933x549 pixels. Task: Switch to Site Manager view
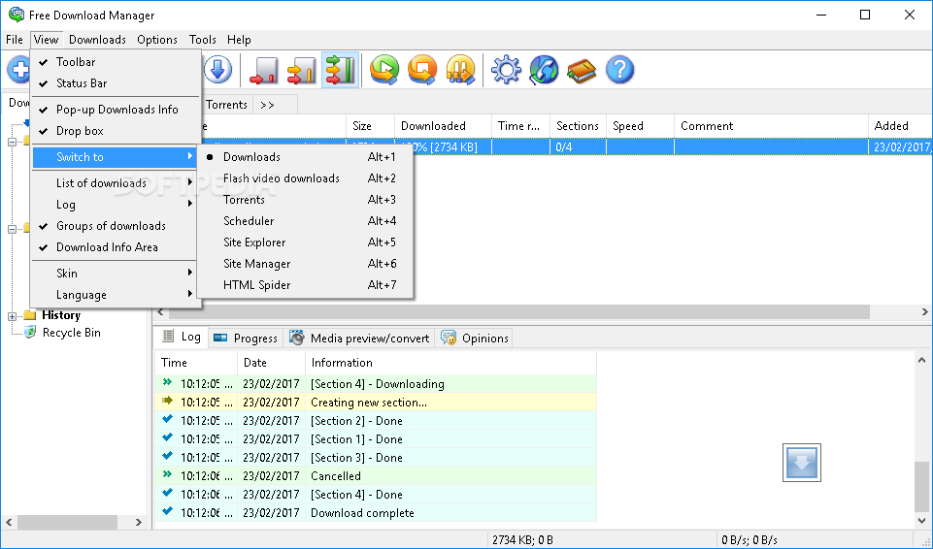pyautogui.click(x=305, y=264)
